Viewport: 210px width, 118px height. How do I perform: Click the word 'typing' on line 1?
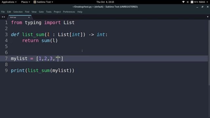tap(33, 23)
